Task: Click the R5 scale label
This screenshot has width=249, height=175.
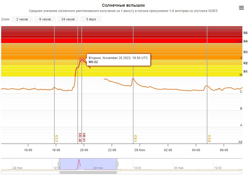Action: coord(246,33)
